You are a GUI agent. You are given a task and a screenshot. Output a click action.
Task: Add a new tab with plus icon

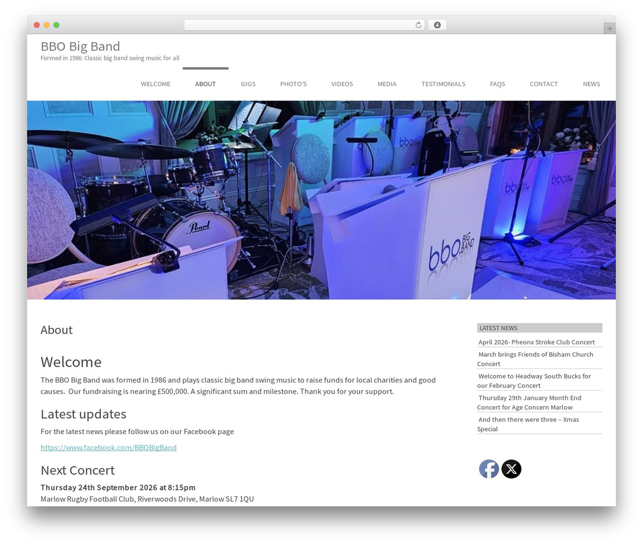(x=609, y=29)
